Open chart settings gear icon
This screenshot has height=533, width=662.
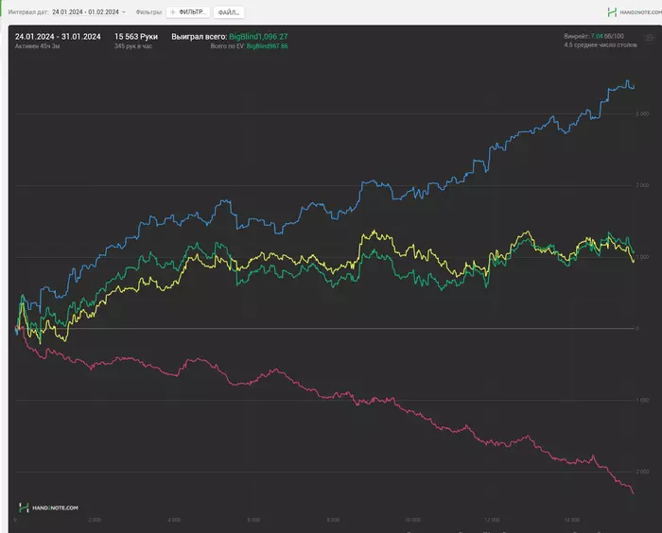pos(650,39)
